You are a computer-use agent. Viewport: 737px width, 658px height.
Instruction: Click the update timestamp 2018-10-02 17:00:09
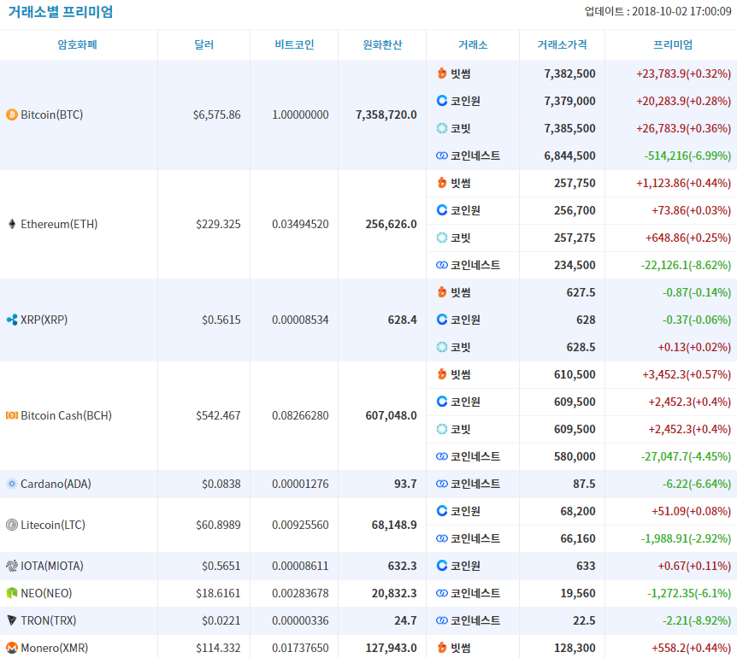pyautogui.click(x=681, y=11)
